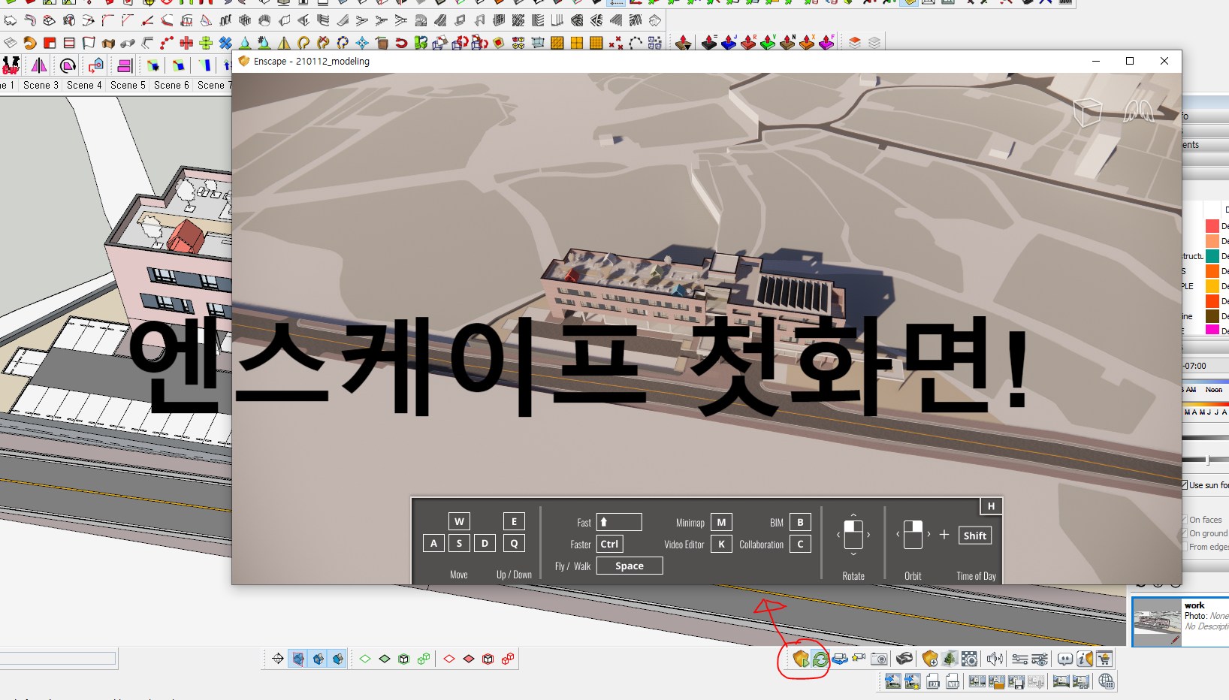Screen dimensions: 1229x700
Task: Click the Enscape screenshot camera icon
Action: click(x=879, y=659)
